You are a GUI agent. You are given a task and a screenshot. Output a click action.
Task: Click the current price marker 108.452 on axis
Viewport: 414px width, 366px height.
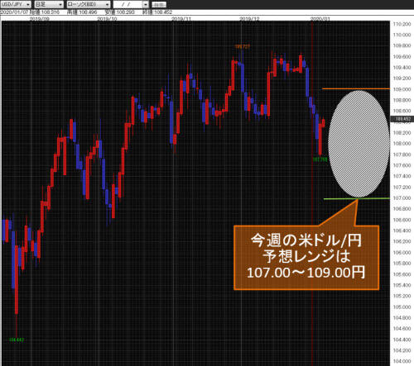402,119
